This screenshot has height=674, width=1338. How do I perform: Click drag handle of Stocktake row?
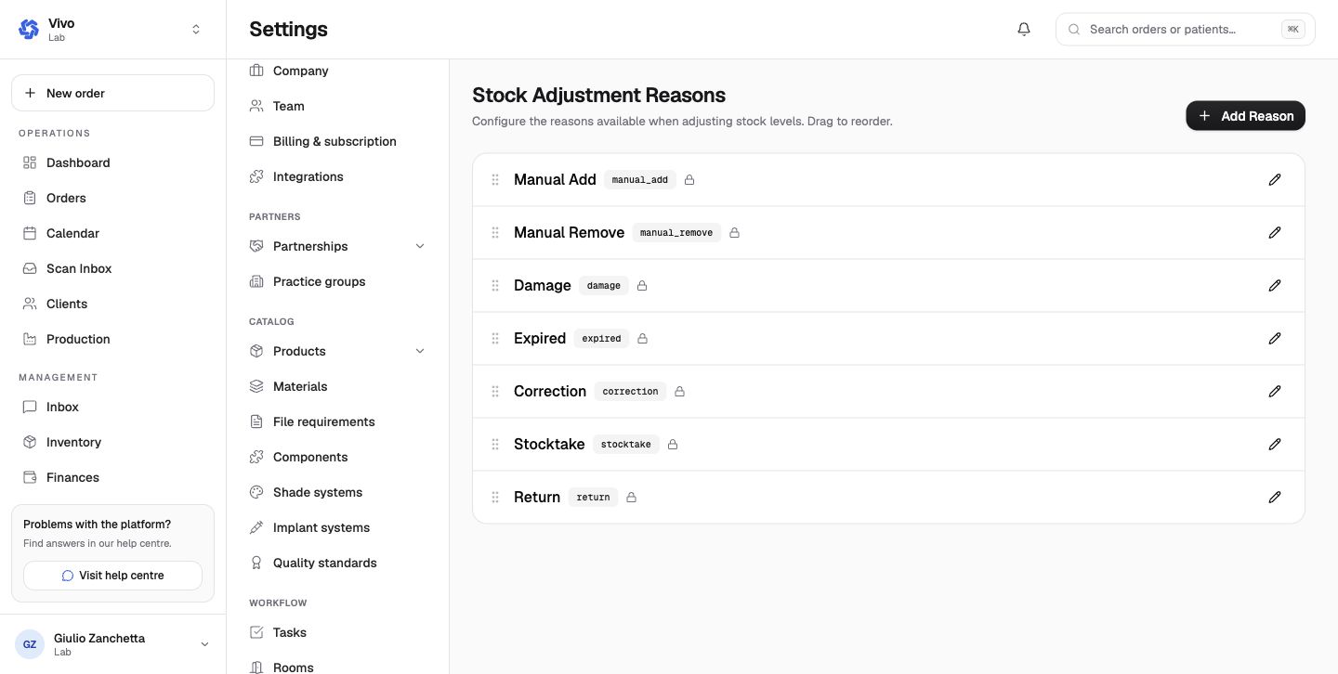pos(495,444)
